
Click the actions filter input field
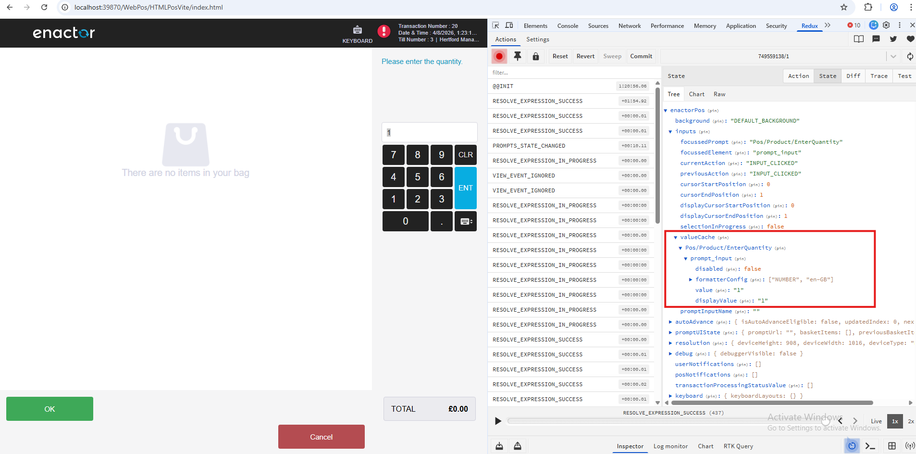coord(572,73)
